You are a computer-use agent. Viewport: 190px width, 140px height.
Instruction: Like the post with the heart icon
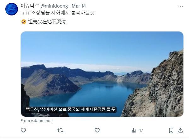pyautogui.click(x=97, y=131)
